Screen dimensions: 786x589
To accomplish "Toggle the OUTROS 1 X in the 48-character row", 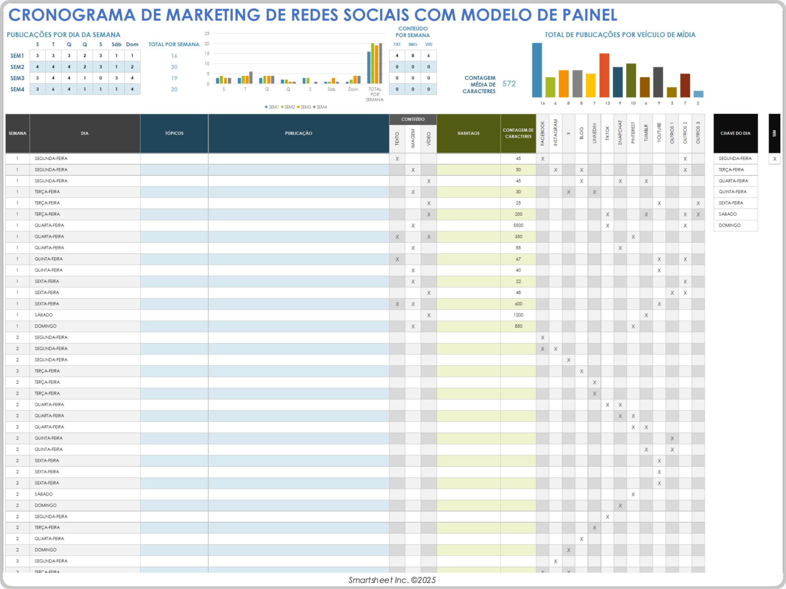I will pyautogui.click(x=672, y=292).
